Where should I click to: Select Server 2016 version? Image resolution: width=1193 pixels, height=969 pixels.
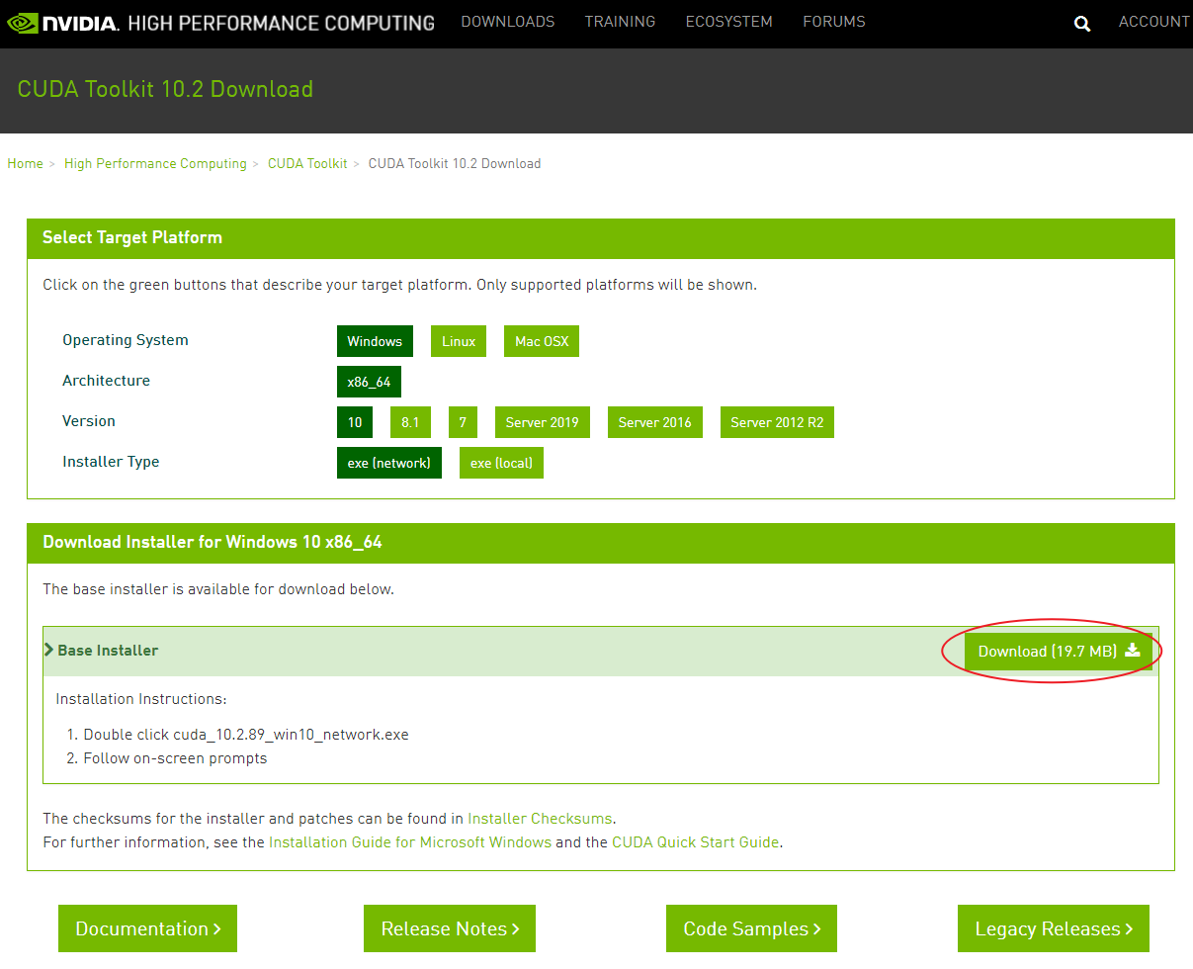[655, 422]
